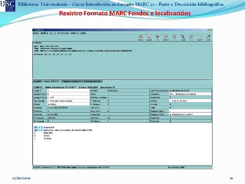Click the Ejemp Code 2 USC field
The height and width of the screenshot is (184, 245).
[68, 97]
